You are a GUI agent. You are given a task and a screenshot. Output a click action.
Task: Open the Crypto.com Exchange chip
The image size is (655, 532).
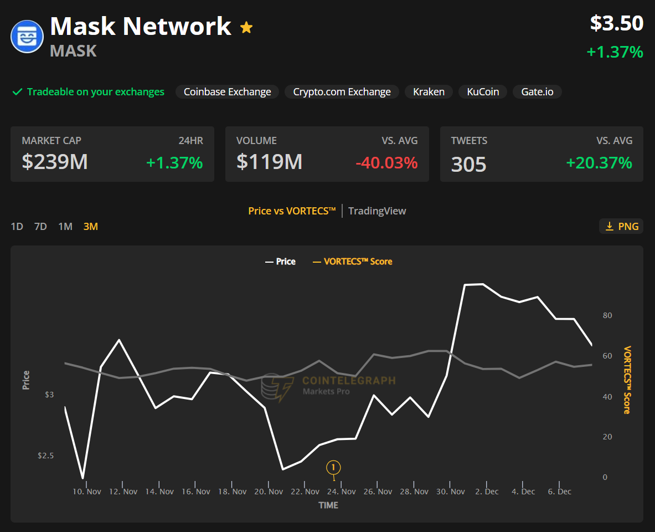[x=342, y=91]
